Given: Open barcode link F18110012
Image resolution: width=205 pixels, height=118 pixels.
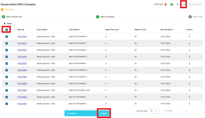Looking at the screenshot, I should click(x=22, y=50).
